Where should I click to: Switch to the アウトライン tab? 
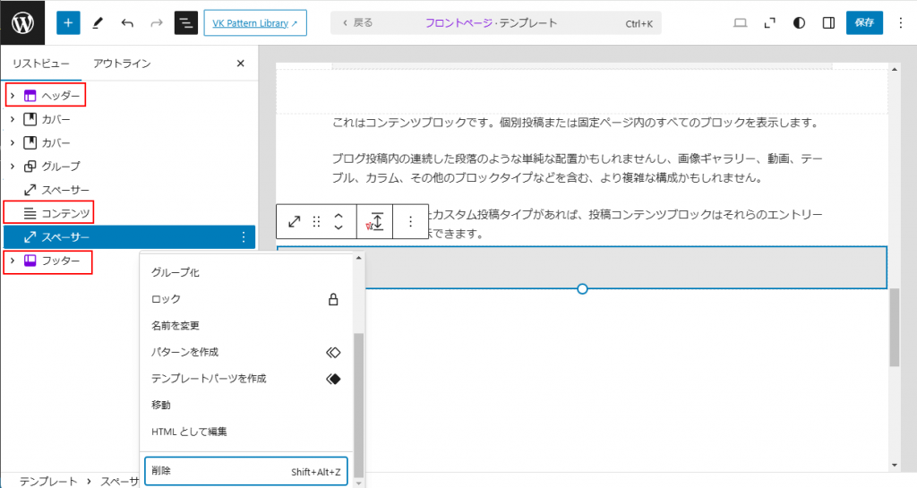click(x=122, y=64)
